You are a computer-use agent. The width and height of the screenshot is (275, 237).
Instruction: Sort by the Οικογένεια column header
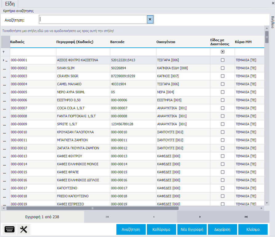(166, 42)
